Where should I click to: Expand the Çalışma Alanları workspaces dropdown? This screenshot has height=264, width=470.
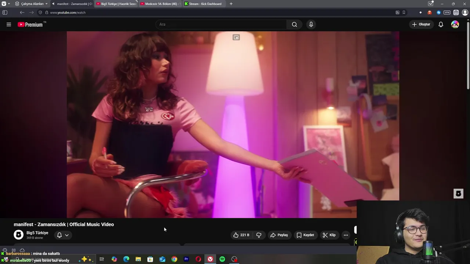coord(31,4)
